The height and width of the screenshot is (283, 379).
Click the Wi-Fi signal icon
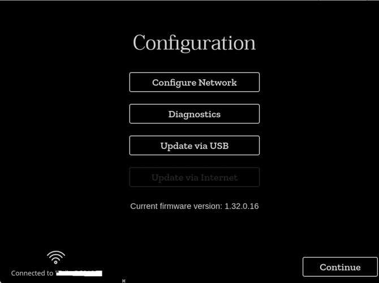pyautogui.click(x=56, y=258)
